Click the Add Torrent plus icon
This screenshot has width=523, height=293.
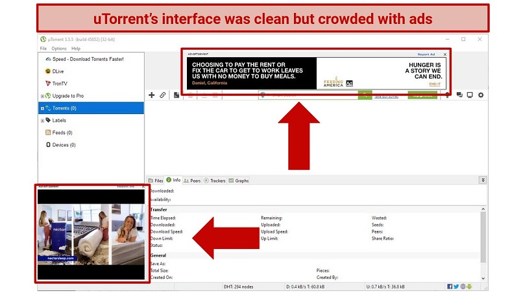(151, 95)
